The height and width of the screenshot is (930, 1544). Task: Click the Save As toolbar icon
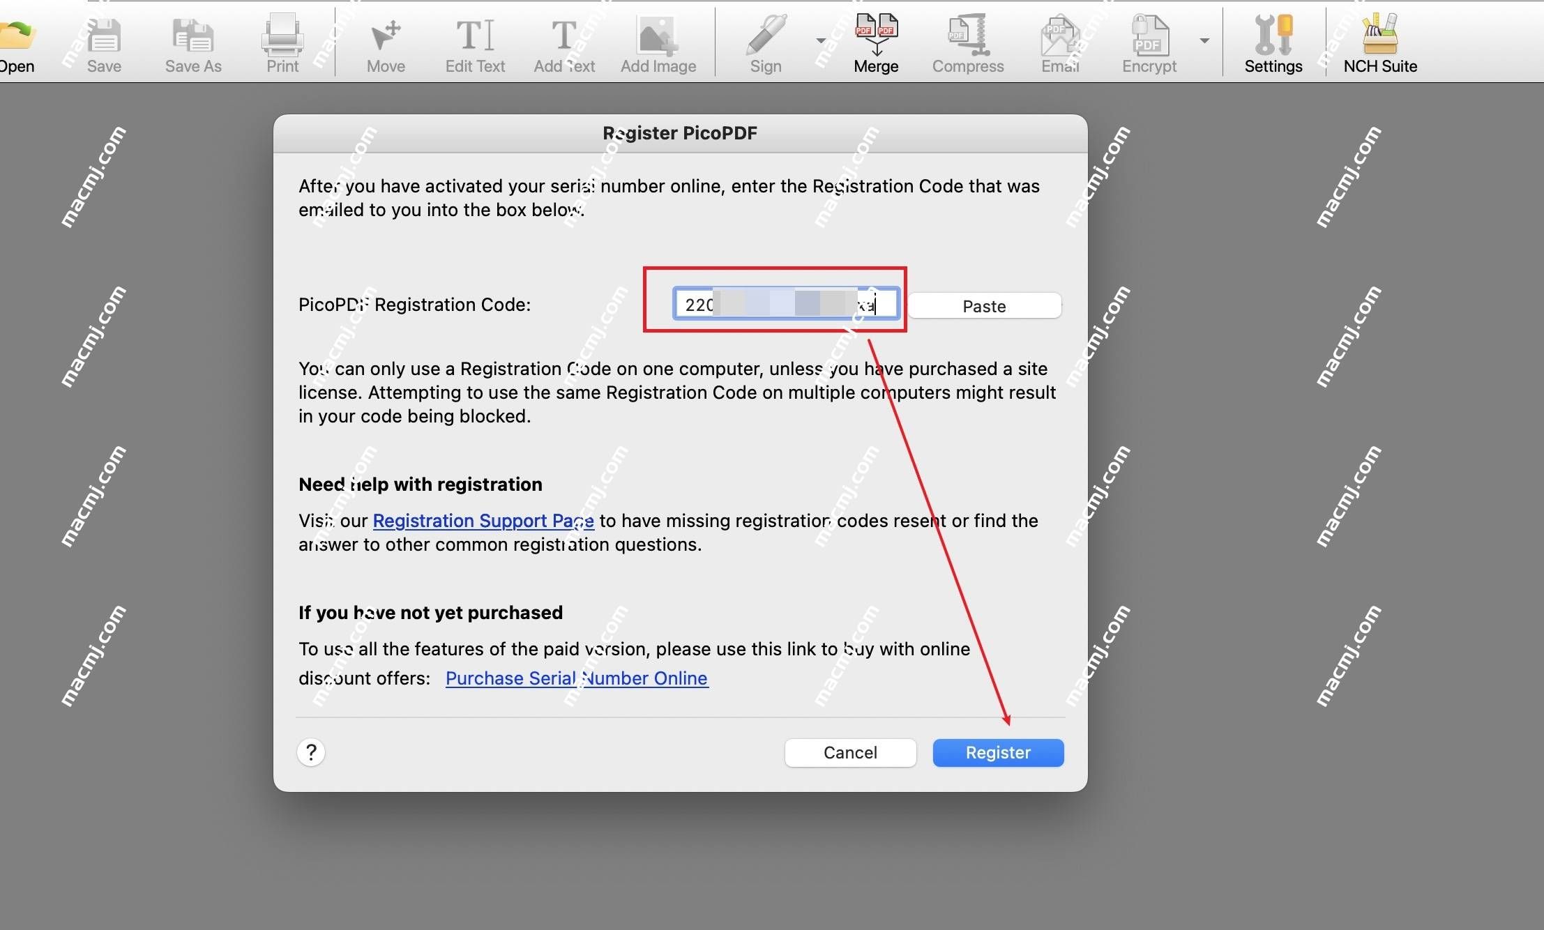[x=193, y=45]
